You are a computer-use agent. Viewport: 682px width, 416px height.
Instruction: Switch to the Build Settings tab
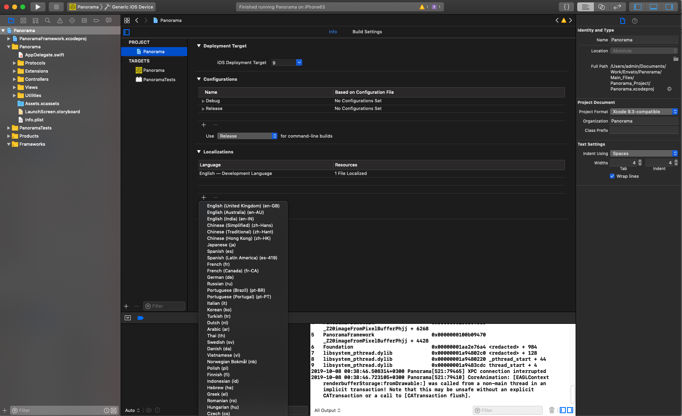coord(367,32)
